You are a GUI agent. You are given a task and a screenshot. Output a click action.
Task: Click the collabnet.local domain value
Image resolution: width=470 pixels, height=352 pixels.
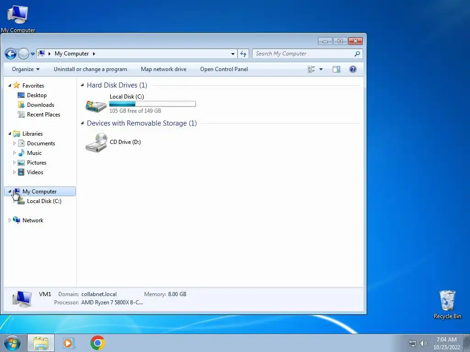pyautogui.click(x=99, y=294)
